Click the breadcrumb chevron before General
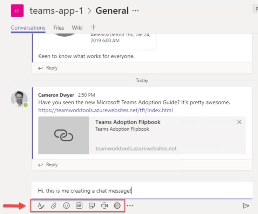The width and height of the screenshot is (258, 214). (89, 11)
